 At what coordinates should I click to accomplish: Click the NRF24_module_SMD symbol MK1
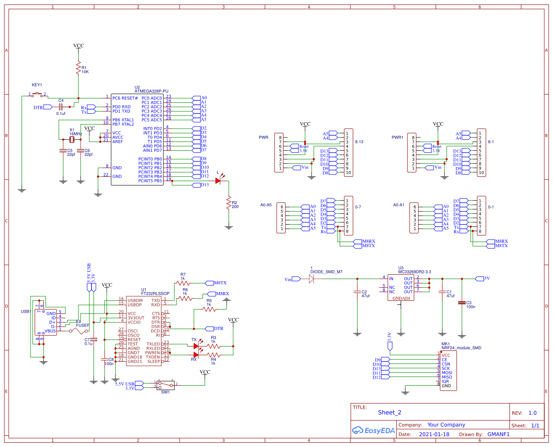(x=448, y=370)
